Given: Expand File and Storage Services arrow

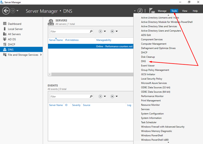Looking at the screenshot, I should (x=41, y=55).
